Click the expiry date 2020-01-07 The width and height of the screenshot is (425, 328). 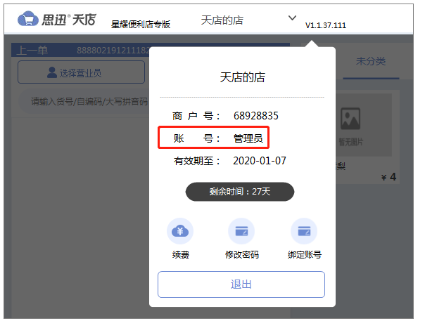pos(260,161)
